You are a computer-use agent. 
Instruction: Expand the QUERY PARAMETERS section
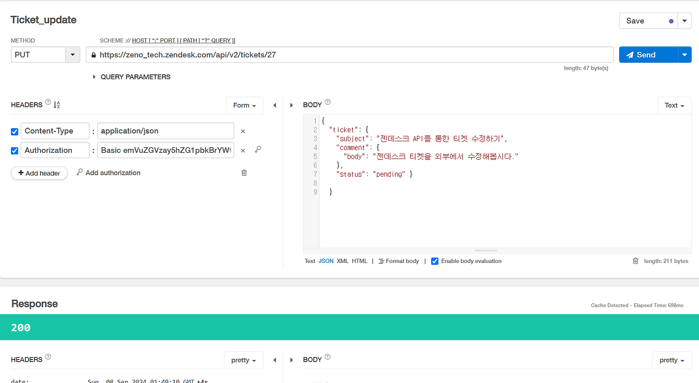[131, 77]
